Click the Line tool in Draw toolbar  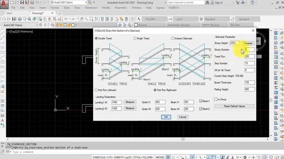(x=3, y=33)
